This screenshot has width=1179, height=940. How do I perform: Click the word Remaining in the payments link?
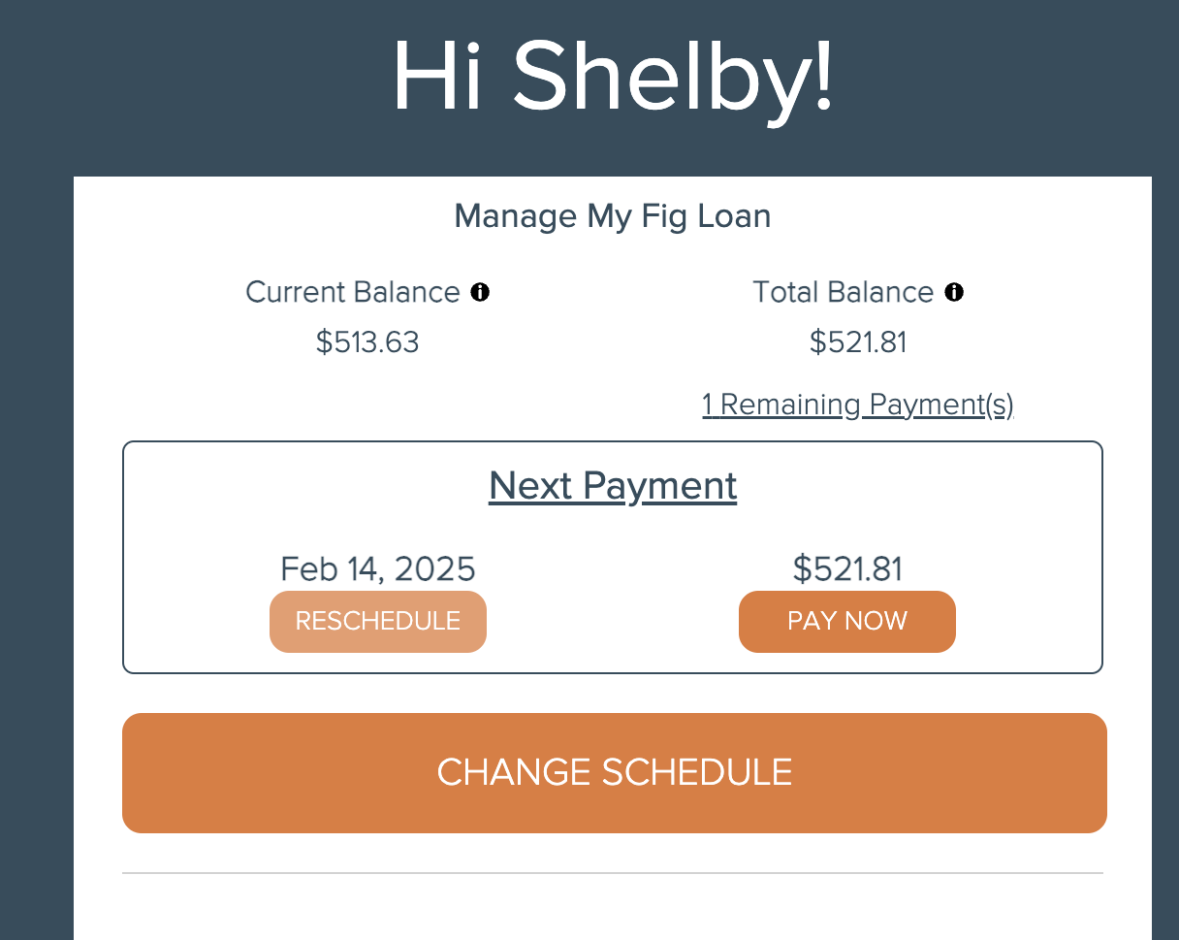coord(790,405)
